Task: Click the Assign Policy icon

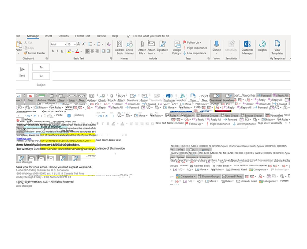Action: point(177,44)
